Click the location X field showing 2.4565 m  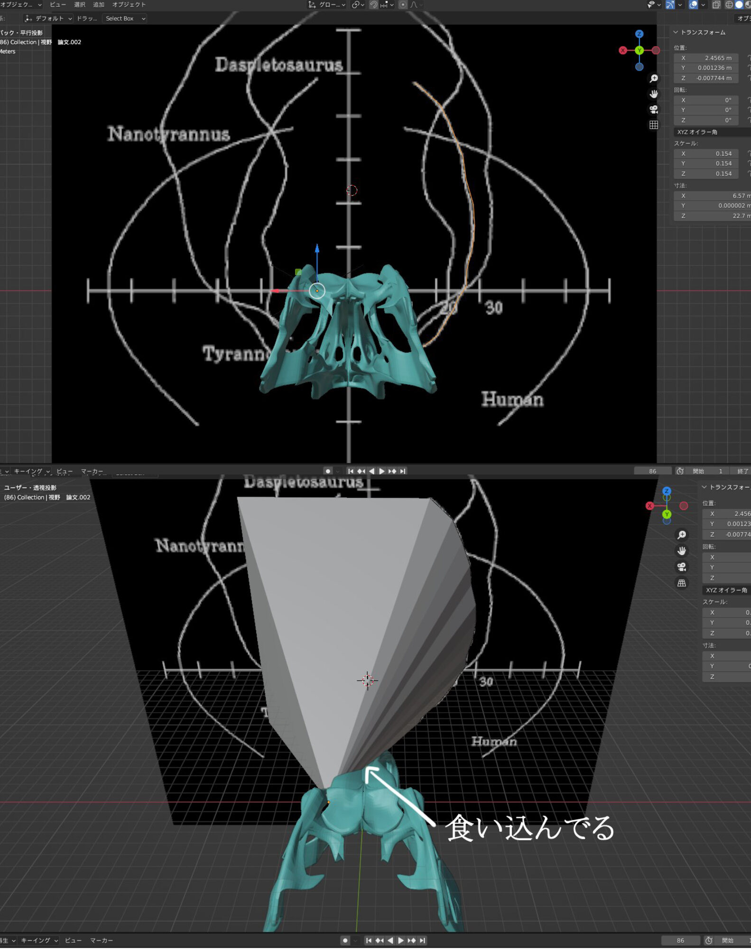[706, 58]
